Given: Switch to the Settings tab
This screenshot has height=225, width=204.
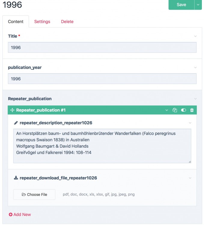Looking at the screenshot, I should [x=42, y=22].
